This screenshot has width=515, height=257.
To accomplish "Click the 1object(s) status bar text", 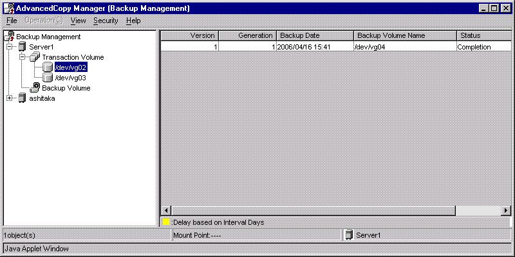I will (19, 235).
